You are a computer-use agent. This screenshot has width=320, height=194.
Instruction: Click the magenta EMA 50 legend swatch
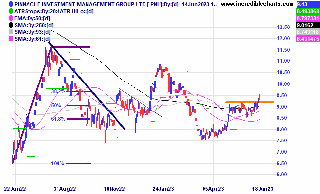click(x=11, y=18)
